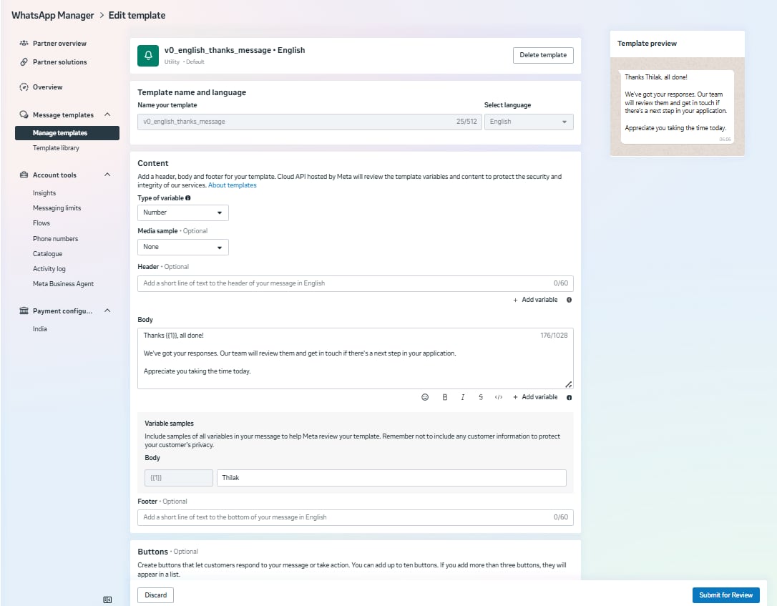Collapse the Payment configuration section
The width and height of the screenshot is (777, 606).
tap(107, 311)
